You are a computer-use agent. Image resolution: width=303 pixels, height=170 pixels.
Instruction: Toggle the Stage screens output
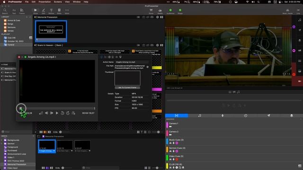coord(180,11)
